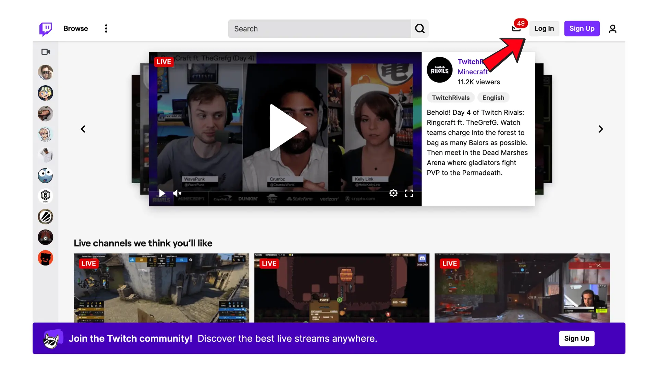The image size is (658, 370).
Task: Open the third sidebar channel avatar
Action: (x=46, y=114)
